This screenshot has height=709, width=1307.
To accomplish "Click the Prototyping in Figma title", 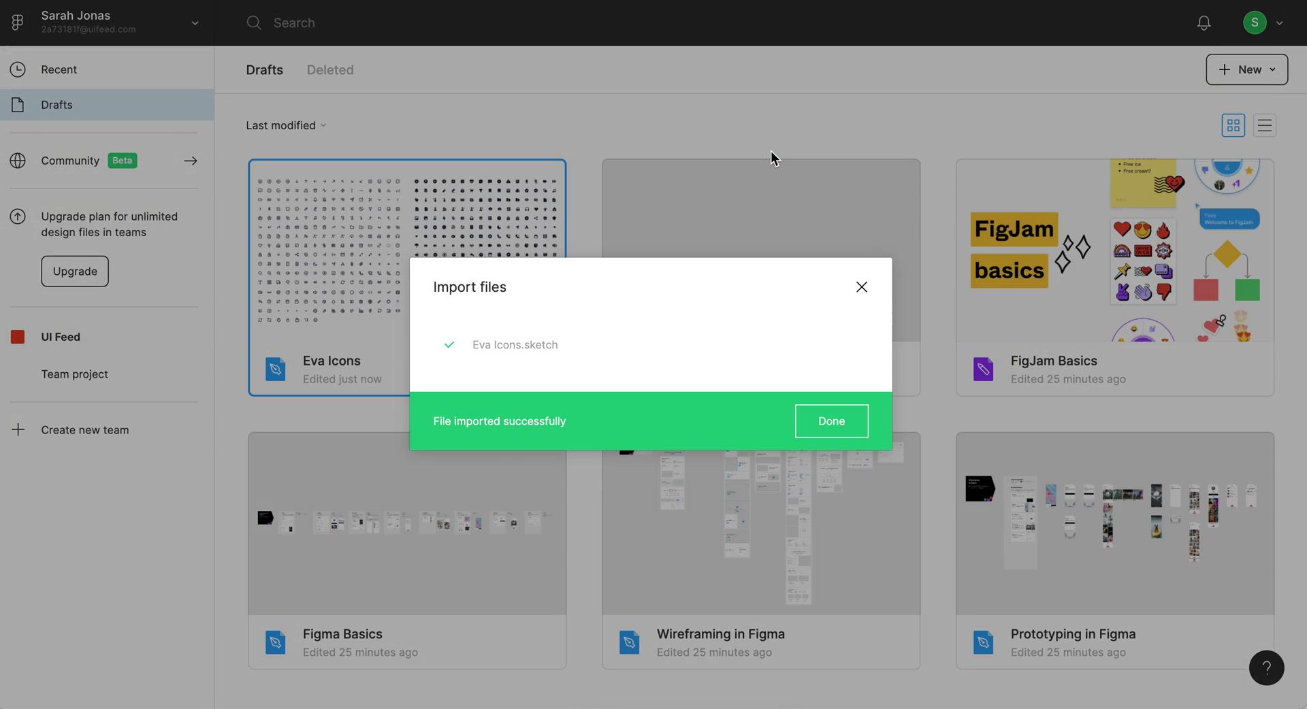I will 1074,633.
